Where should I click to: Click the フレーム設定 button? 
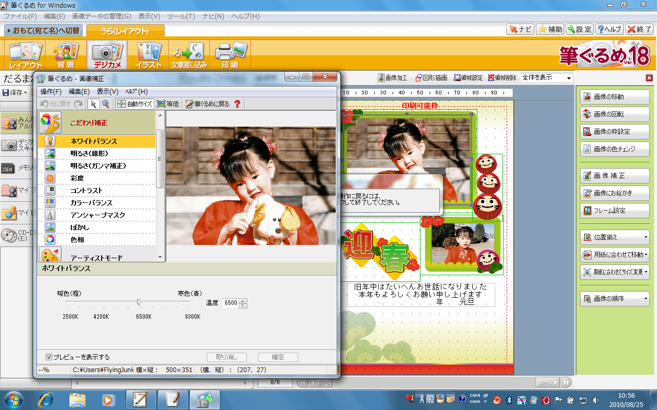pyautogui.click(x=615, y=211)
